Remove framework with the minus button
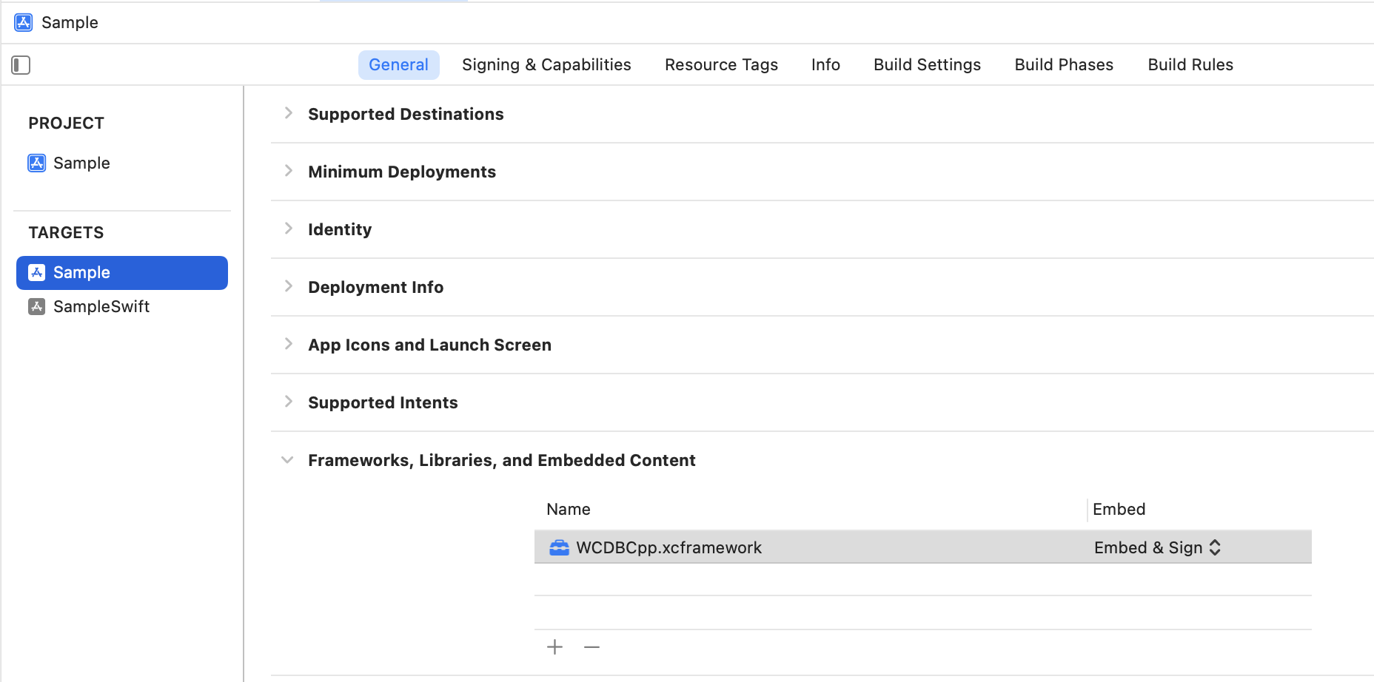Viewport: 1374px width, 682px height. coord(592,647)
